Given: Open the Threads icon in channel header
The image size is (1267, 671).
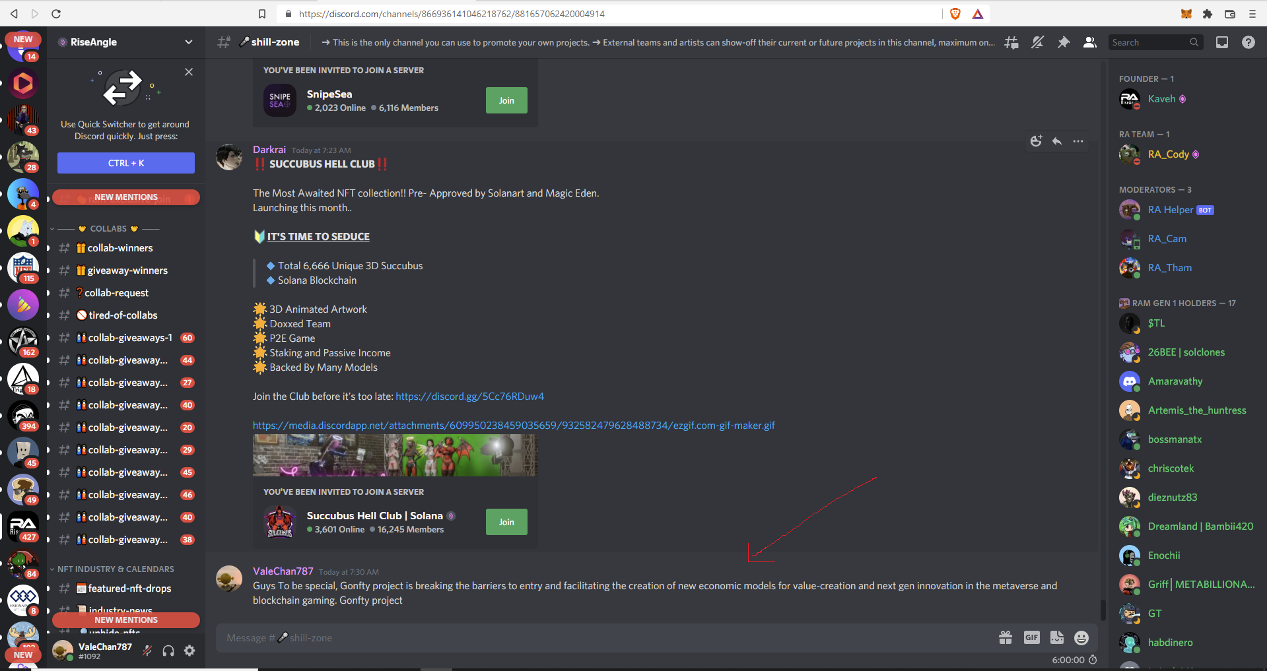Looking at the screenshot, I should (x=1011, y=43).
